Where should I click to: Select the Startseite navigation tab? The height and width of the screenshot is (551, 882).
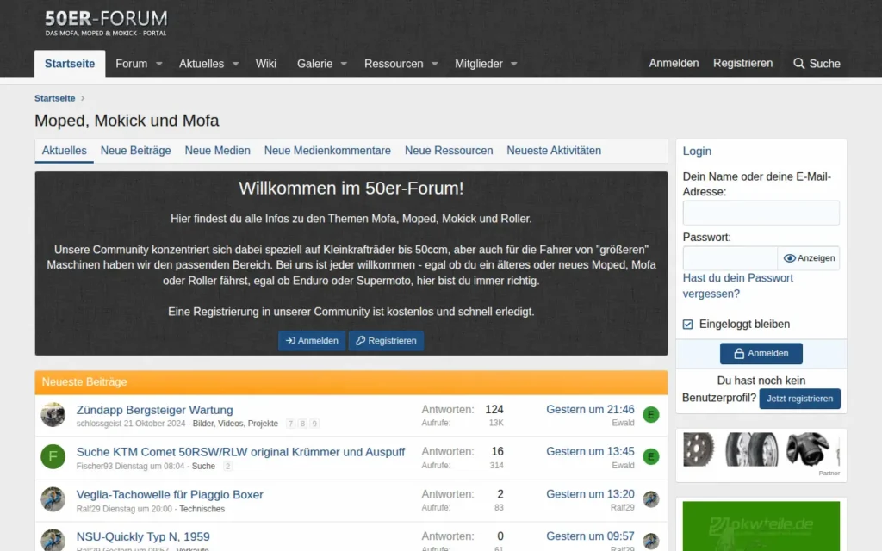[70, 64]
